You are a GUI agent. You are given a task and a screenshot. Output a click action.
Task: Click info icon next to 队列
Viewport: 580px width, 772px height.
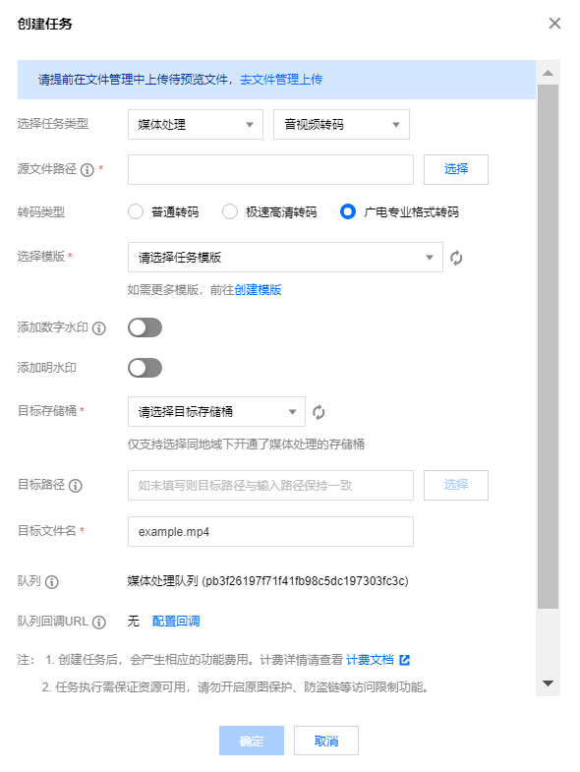click(52, 582)
